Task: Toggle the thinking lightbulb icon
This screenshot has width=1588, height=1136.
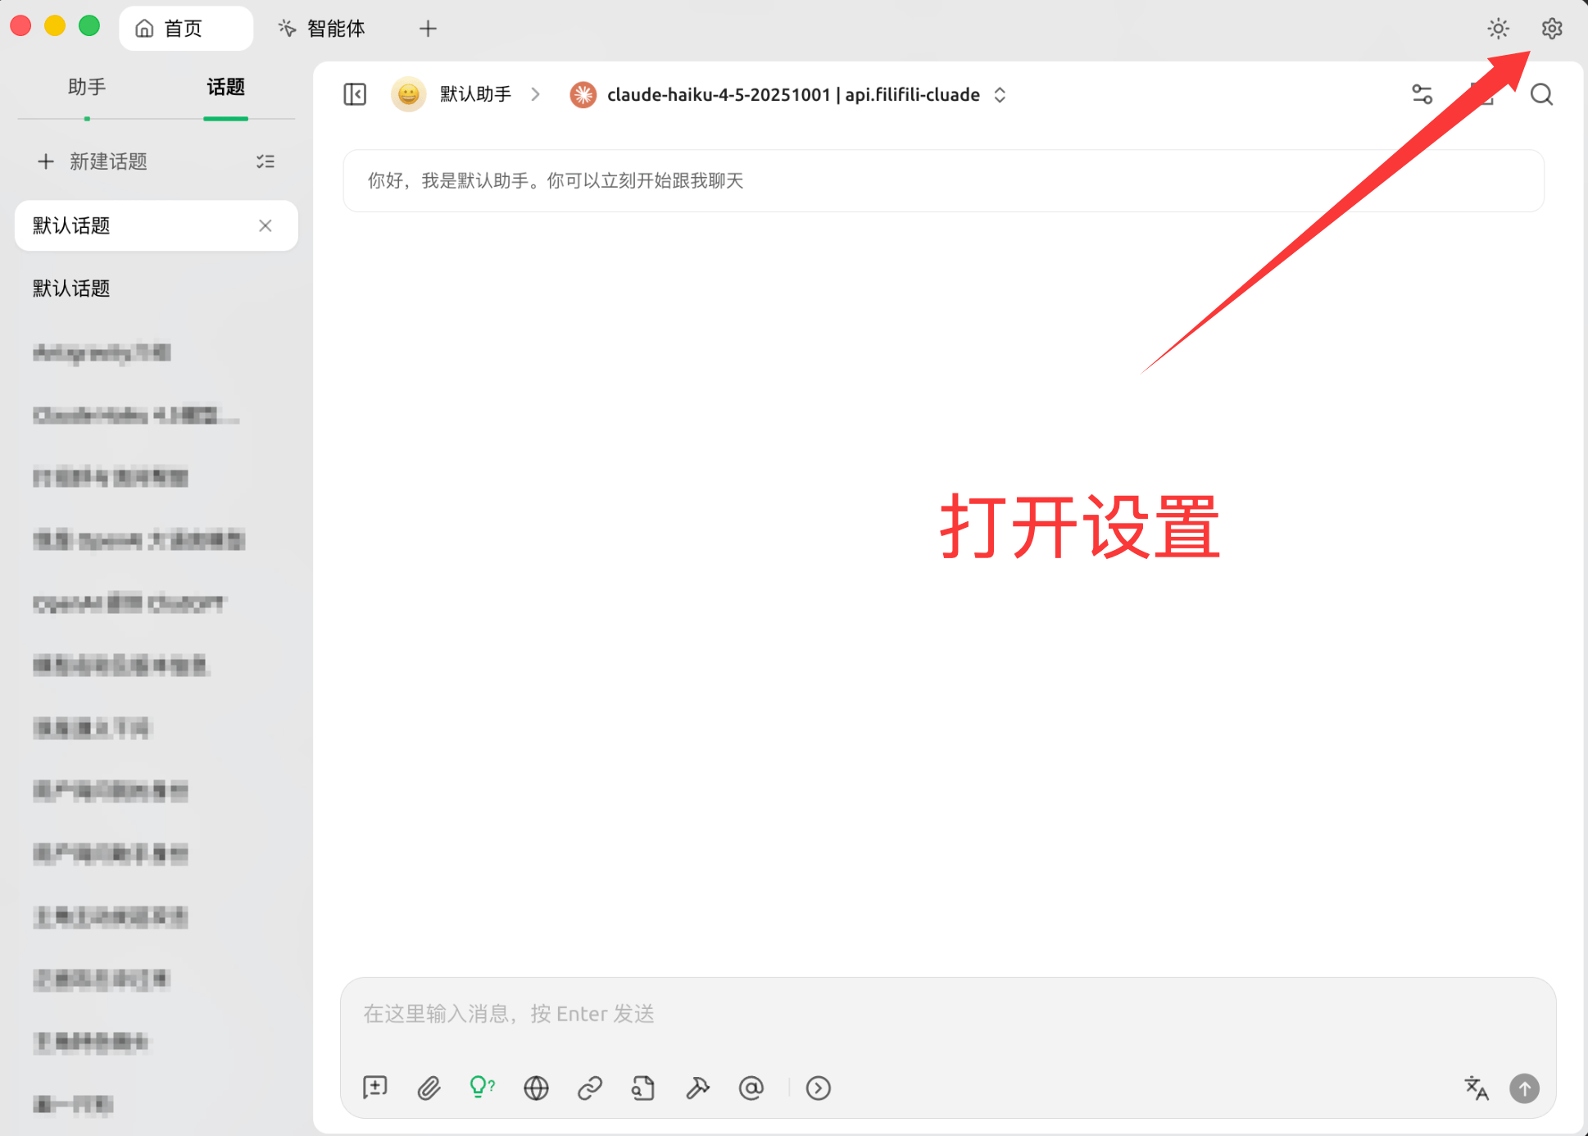Action: (482, 1088)
